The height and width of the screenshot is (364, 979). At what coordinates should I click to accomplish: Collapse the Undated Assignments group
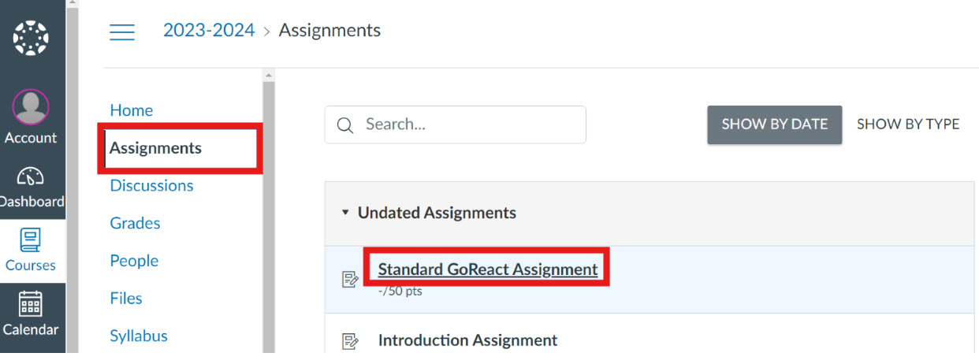(x=345, y=213)
